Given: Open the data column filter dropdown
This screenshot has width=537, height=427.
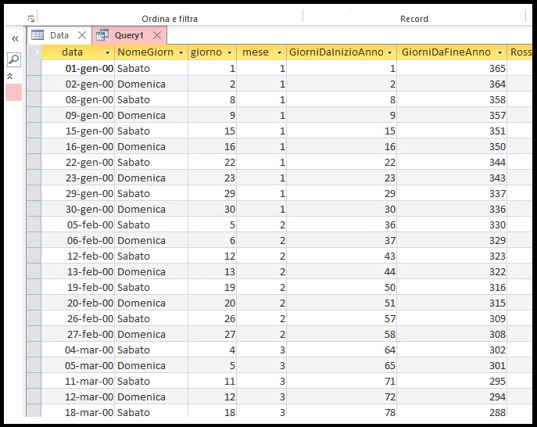Looking at the screenshot, I should click(x=108, y=52).
